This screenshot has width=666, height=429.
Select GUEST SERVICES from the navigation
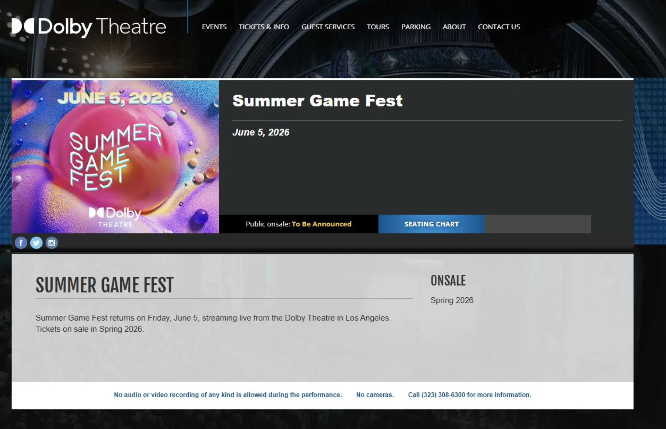(328, 27)
